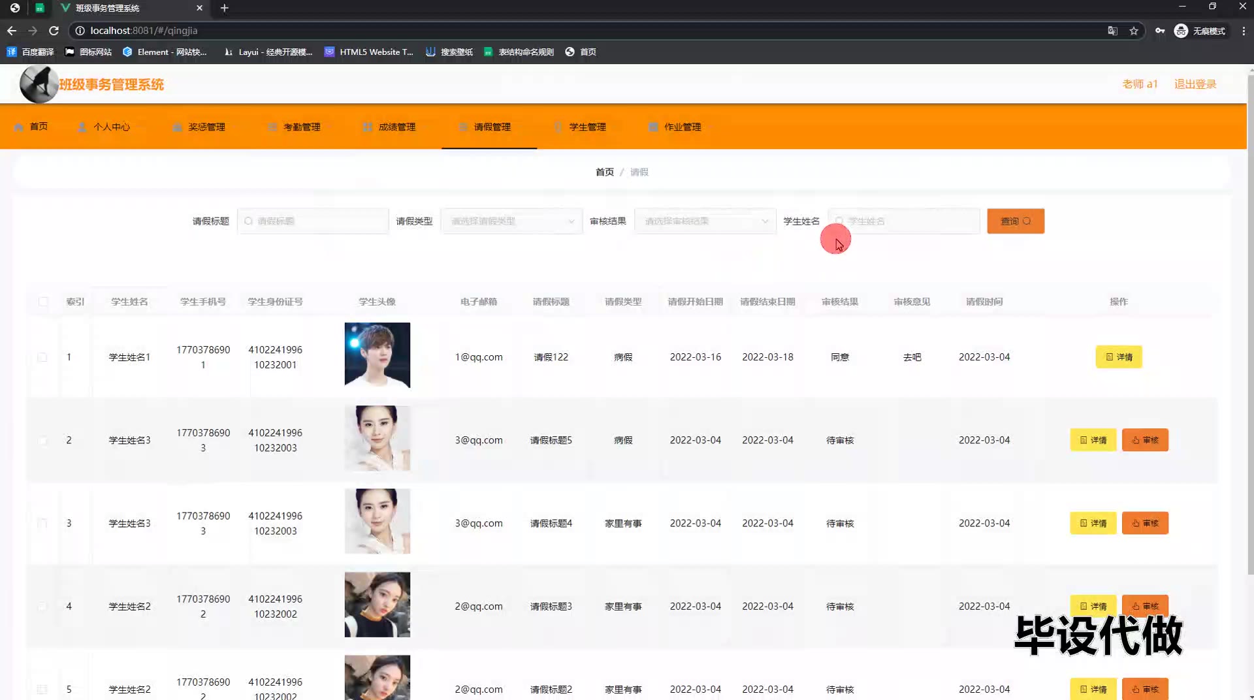Screen dimensions: 1254x700
Task: Click the bookmark star icon in address bar
Action: pyautogui.click(x=1134, y=31)
